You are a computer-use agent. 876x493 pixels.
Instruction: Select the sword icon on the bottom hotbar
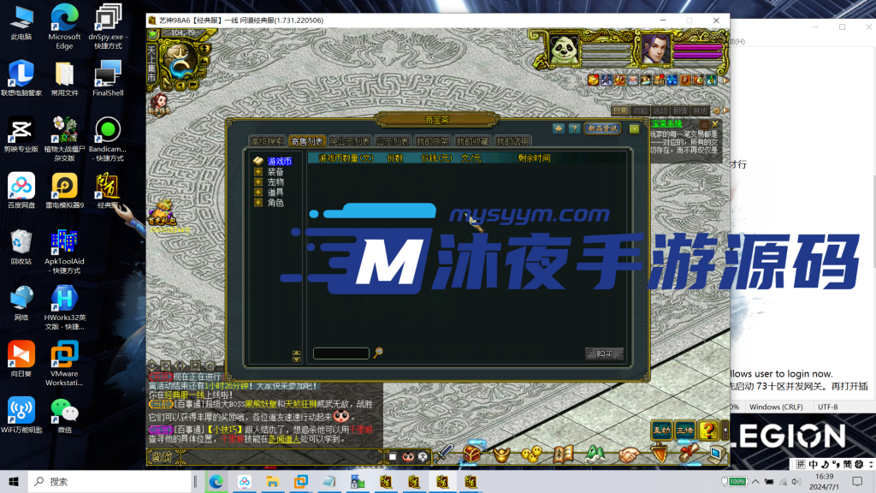click(445, 454)
